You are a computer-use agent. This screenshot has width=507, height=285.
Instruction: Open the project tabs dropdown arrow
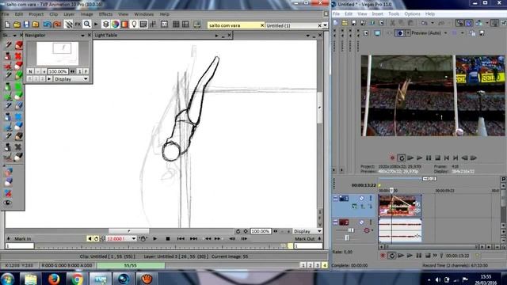point(326,25)
